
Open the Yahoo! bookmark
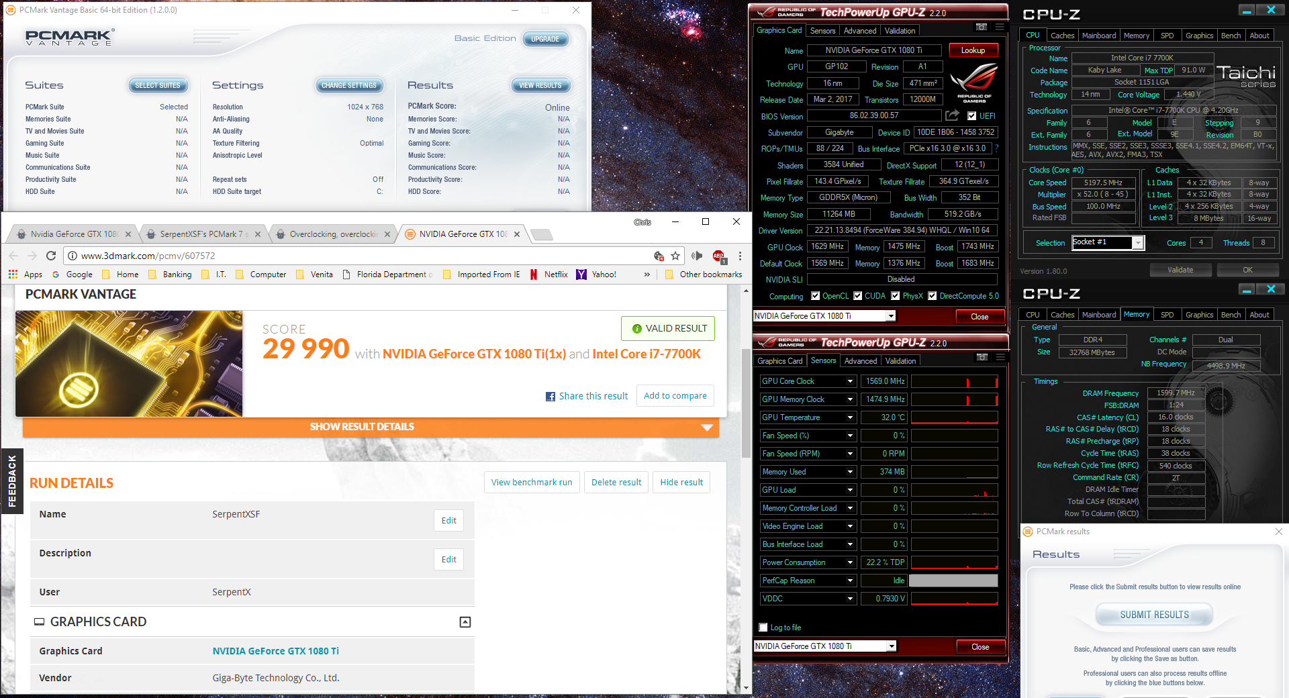[596, 275]
